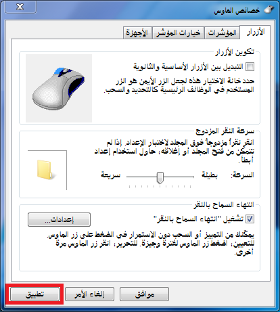Click the mouse icon in the title bar
This screenshot has height=312, width=280.
tap(269, 9)
